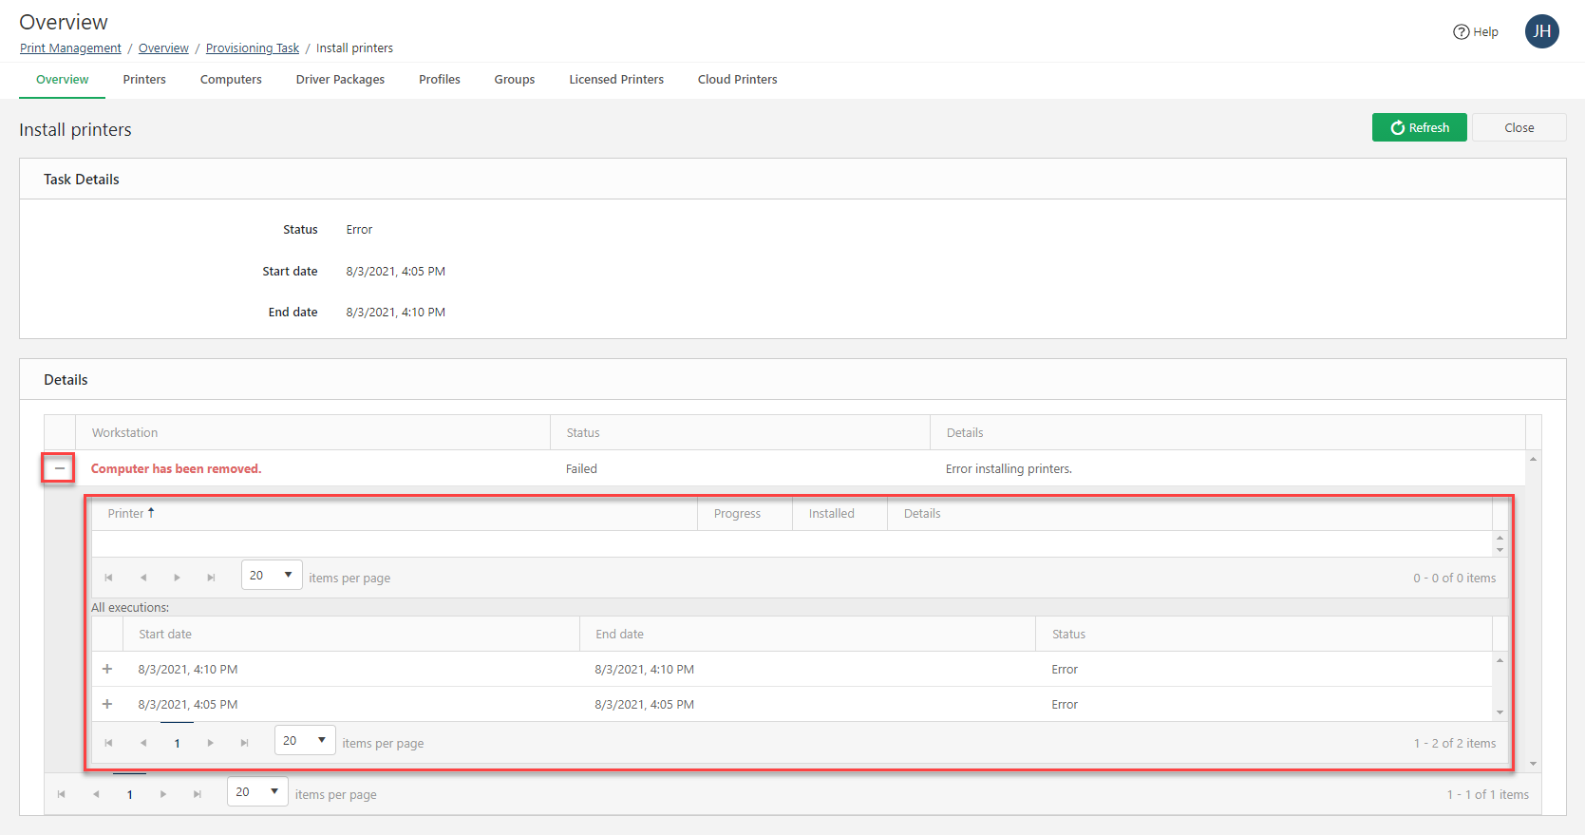Go to last page in workstation pager
The height and width of the screenshot is (835, 1585).
[x=198, y=794]
